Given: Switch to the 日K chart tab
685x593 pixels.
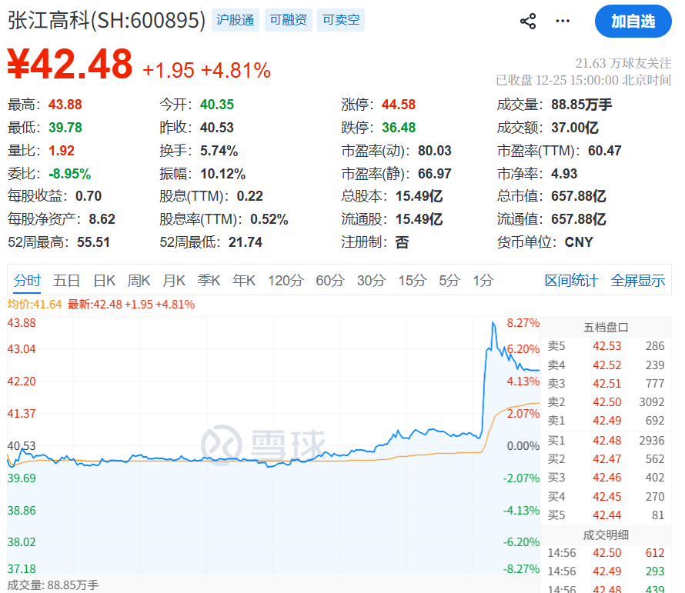Looking at the screenshot, I should pyautogui.click(x=104, y=281).
